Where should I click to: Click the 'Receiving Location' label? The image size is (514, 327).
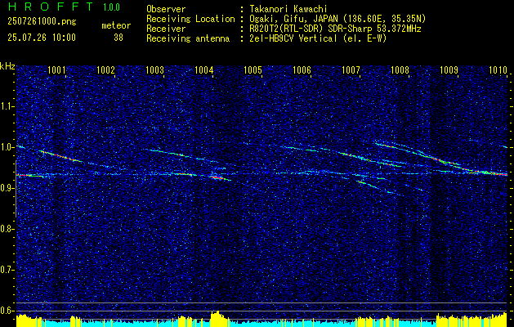(x=190, y=19)
